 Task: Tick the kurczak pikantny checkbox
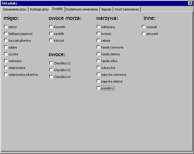[6, 41]
